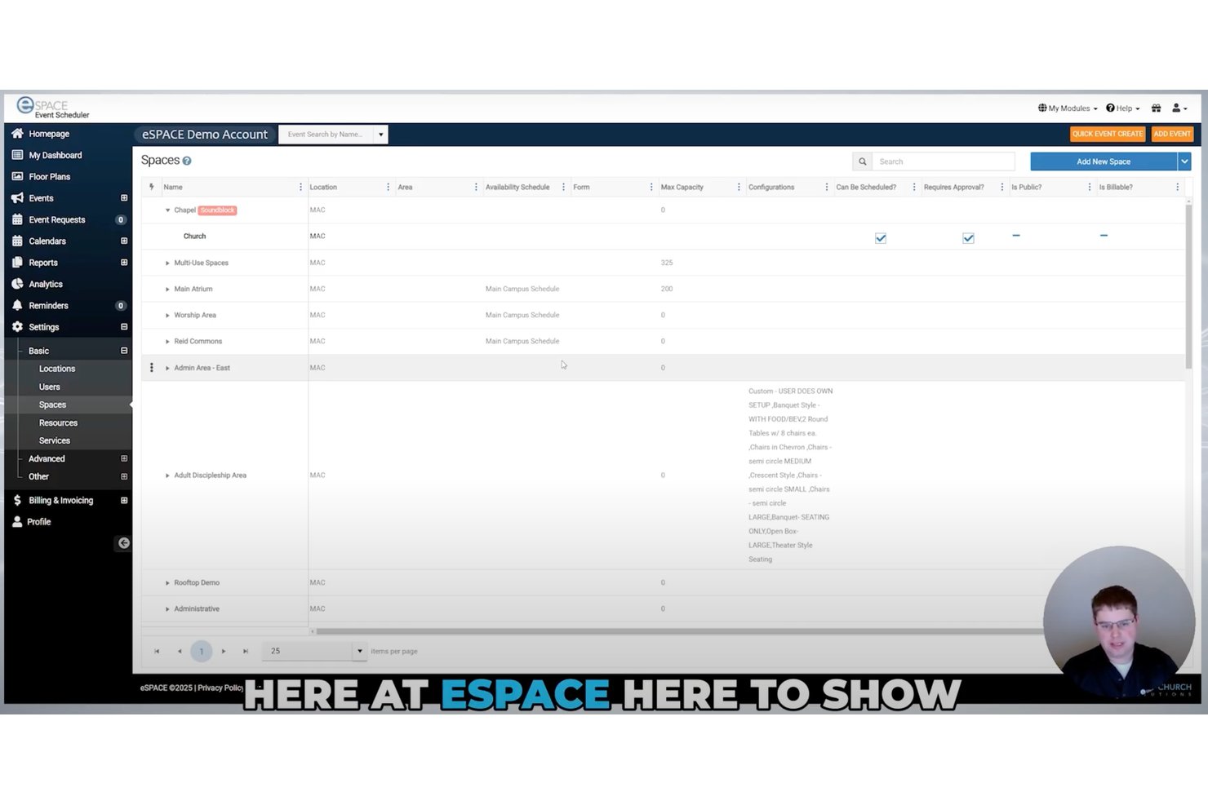Image resolution: width=1208 pixels, height=805 pixels.
Task: Expand the Multi-Use Spaces row
Action: click(167, 263)
